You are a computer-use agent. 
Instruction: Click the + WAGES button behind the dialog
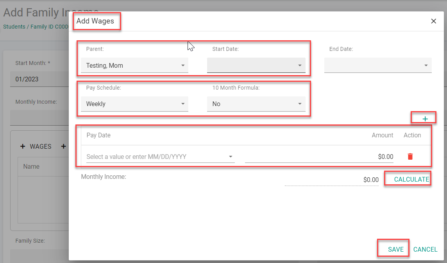point(36,146)
